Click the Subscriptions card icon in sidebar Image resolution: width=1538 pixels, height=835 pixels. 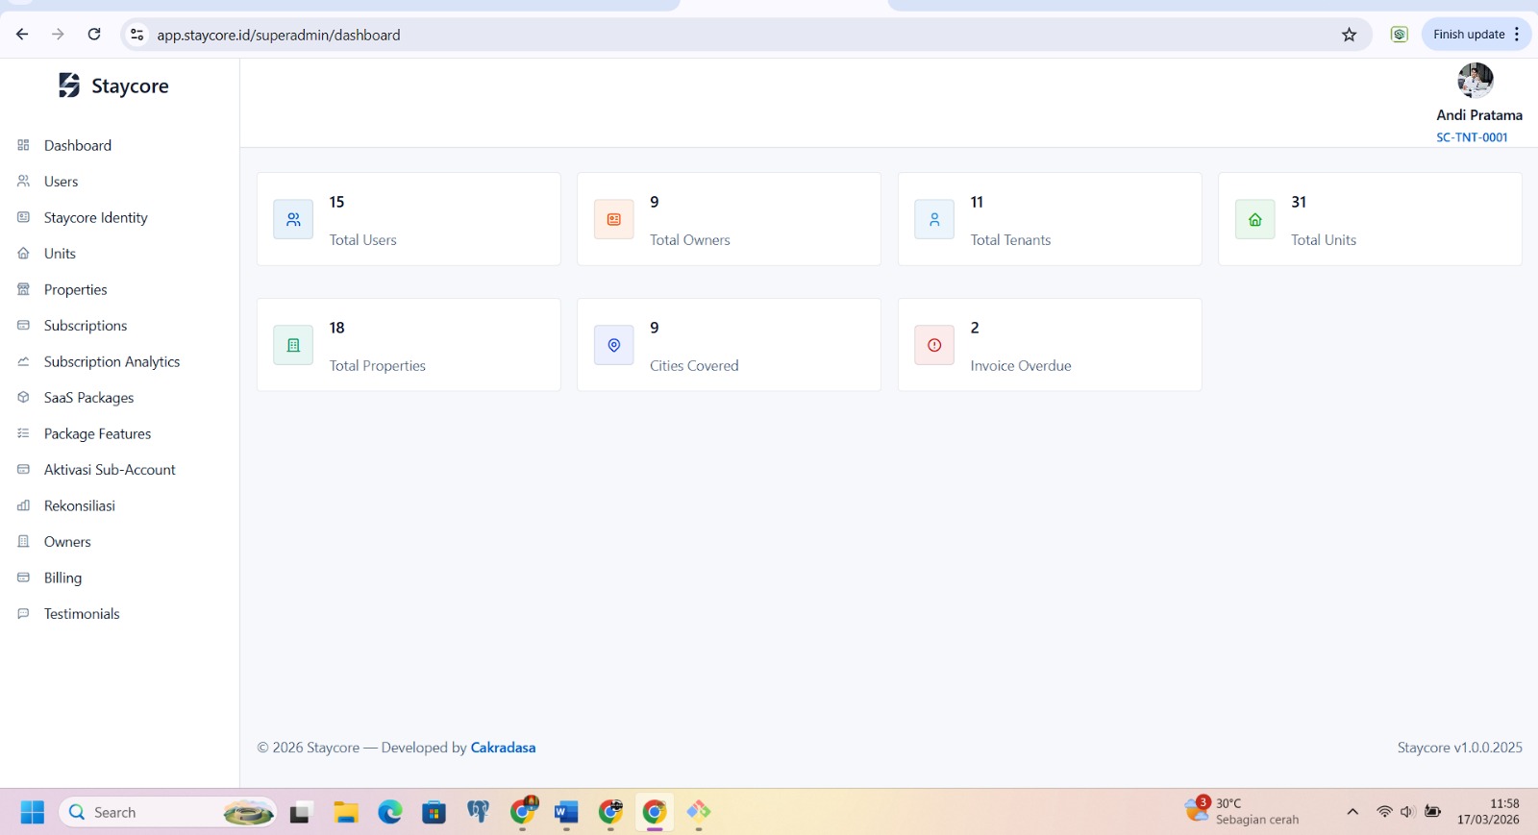tap(24, 325)
